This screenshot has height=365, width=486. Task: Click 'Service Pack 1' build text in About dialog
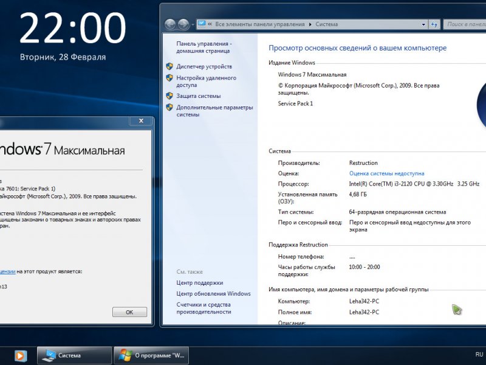tap(28, 189)
